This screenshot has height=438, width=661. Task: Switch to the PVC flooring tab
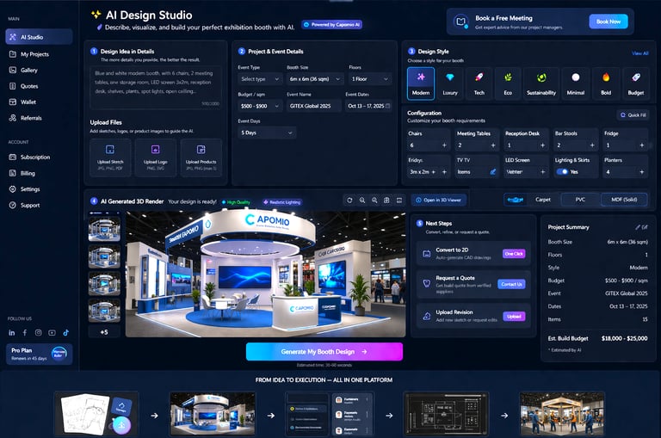(580, 200)
